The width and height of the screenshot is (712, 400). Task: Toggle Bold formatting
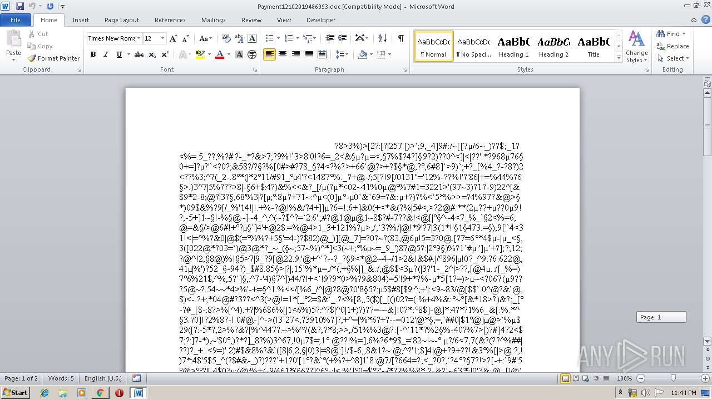pyautogui.click(x=93, y=54)
